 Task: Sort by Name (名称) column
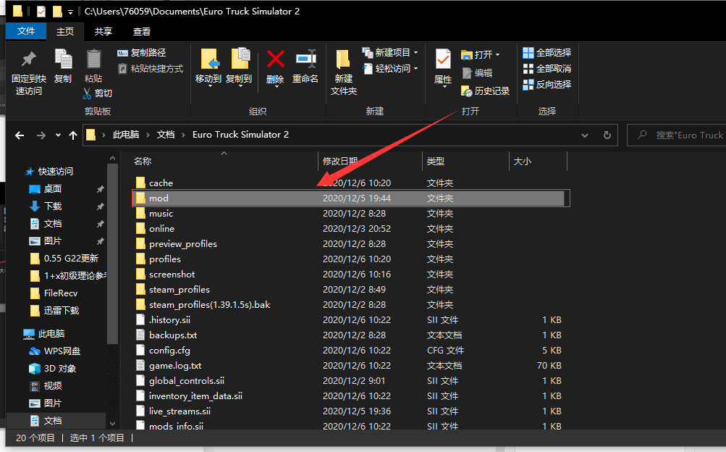[x=142, y=161]
